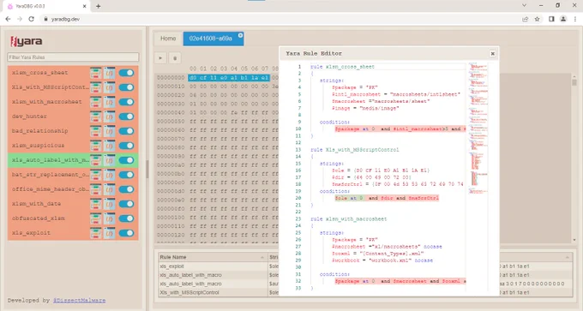
Task: Select the obfuscated_xlsm rule name
Action: point(39,218)
